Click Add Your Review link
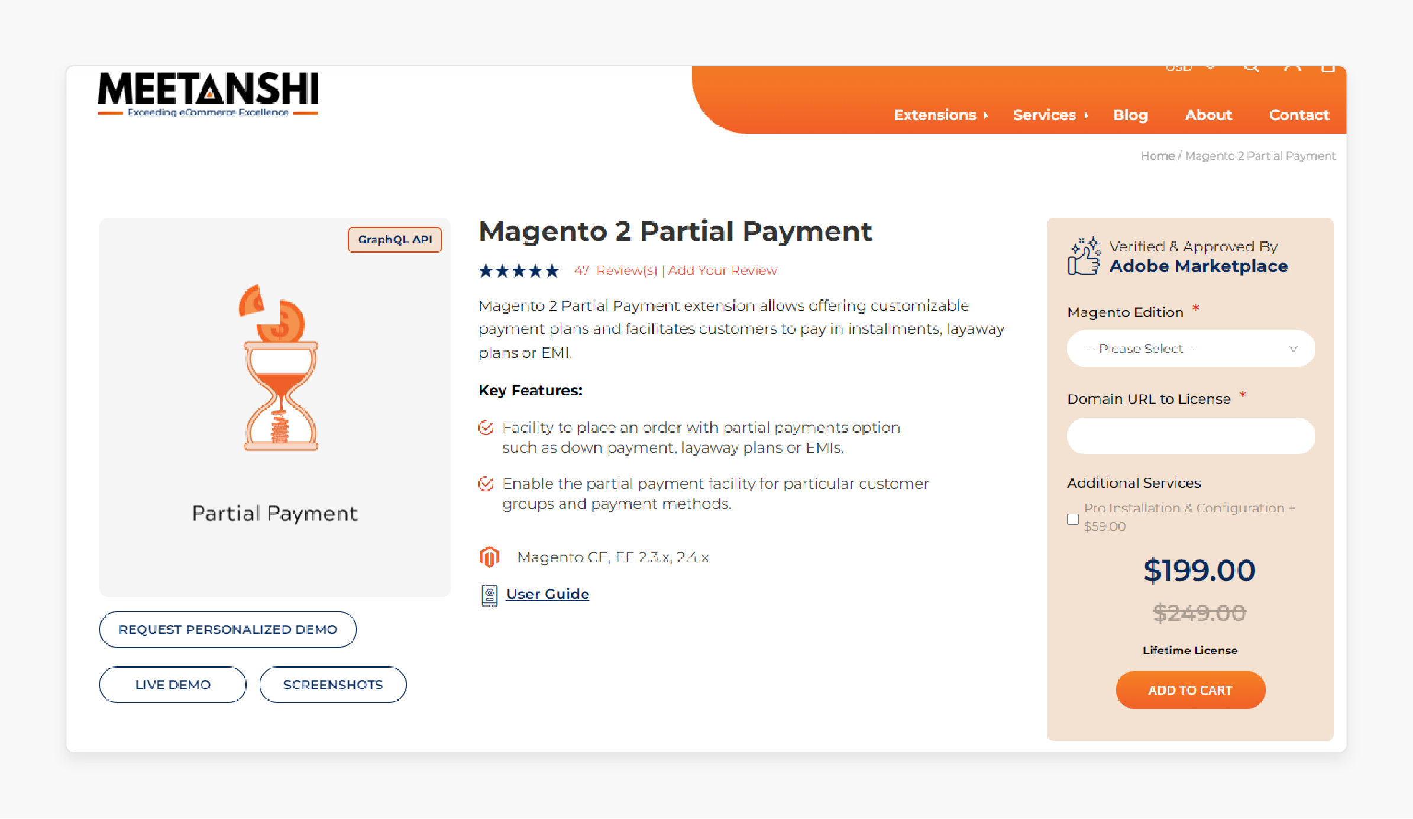The height and width of the screenshot is (819, 1413). [723, 270]
